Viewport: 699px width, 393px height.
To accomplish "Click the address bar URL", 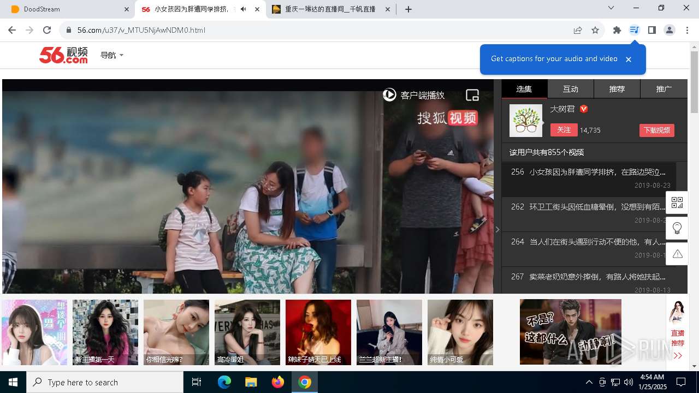I will 141,30.
